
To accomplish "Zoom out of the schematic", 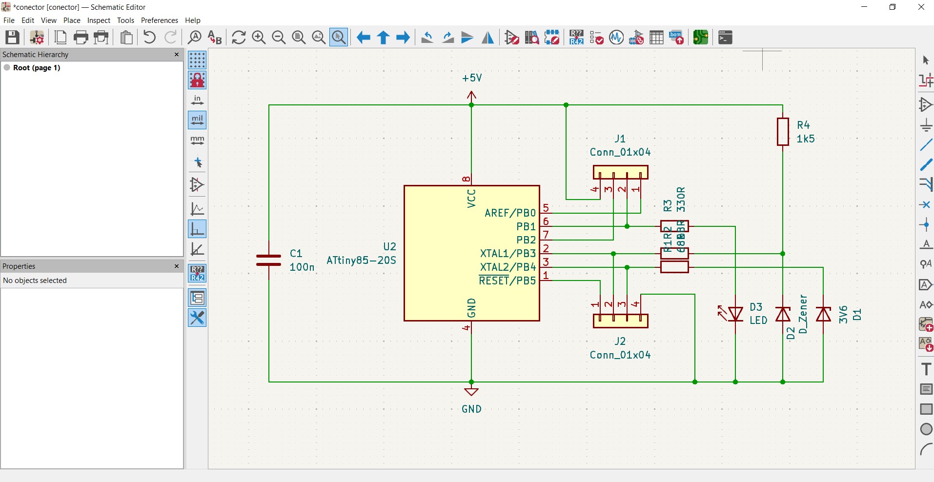I will click(279, 37).
